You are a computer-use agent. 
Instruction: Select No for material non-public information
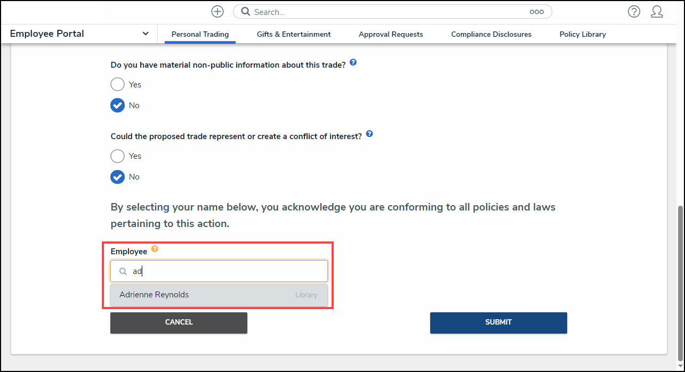tap(117, 106)
